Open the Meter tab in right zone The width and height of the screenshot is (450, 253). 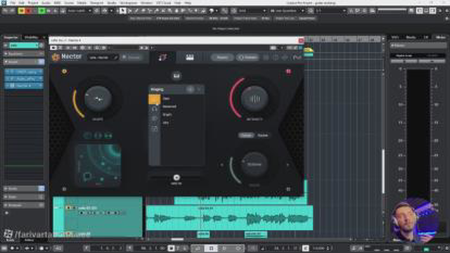(x=440, y=37)
